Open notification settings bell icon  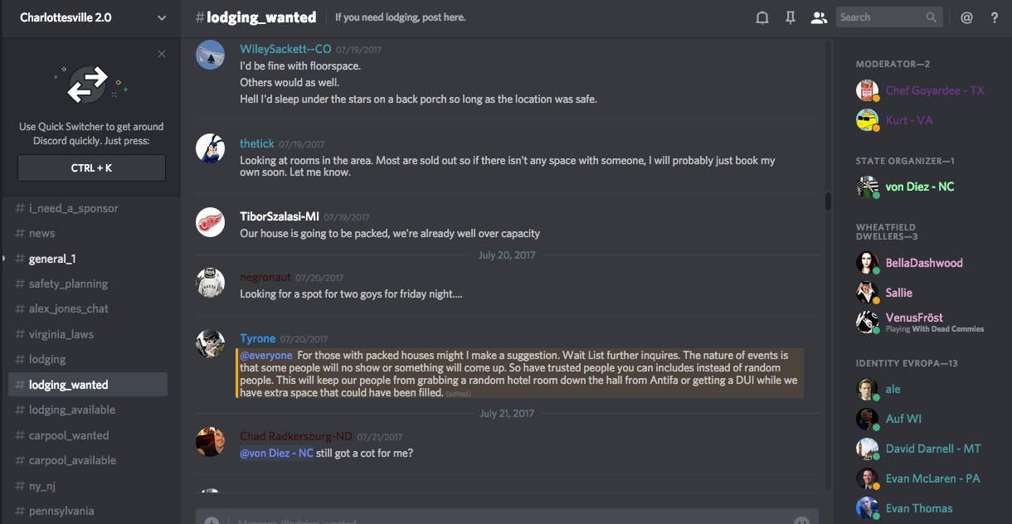[x=762, y=17]
